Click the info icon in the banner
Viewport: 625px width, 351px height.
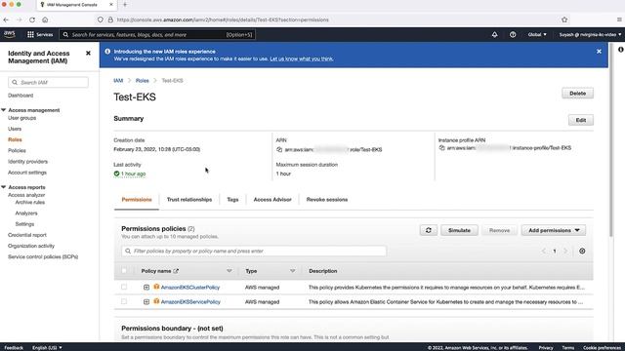click(x=107, y=52)
